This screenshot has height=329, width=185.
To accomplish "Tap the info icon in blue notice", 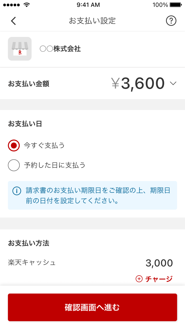I will click(x=17, y=191).
